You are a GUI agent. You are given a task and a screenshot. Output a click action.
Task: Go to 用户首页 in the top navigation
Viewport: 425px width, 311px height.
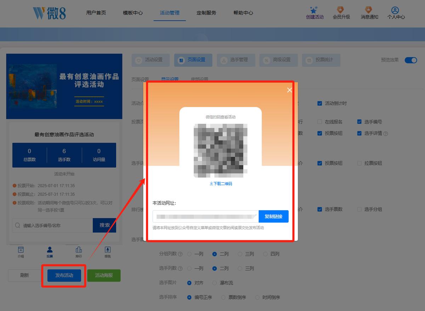[96, 13]
